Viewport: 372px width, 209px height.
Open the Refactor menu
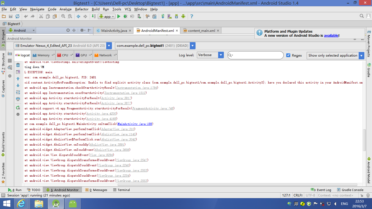(x=82, y=9)
